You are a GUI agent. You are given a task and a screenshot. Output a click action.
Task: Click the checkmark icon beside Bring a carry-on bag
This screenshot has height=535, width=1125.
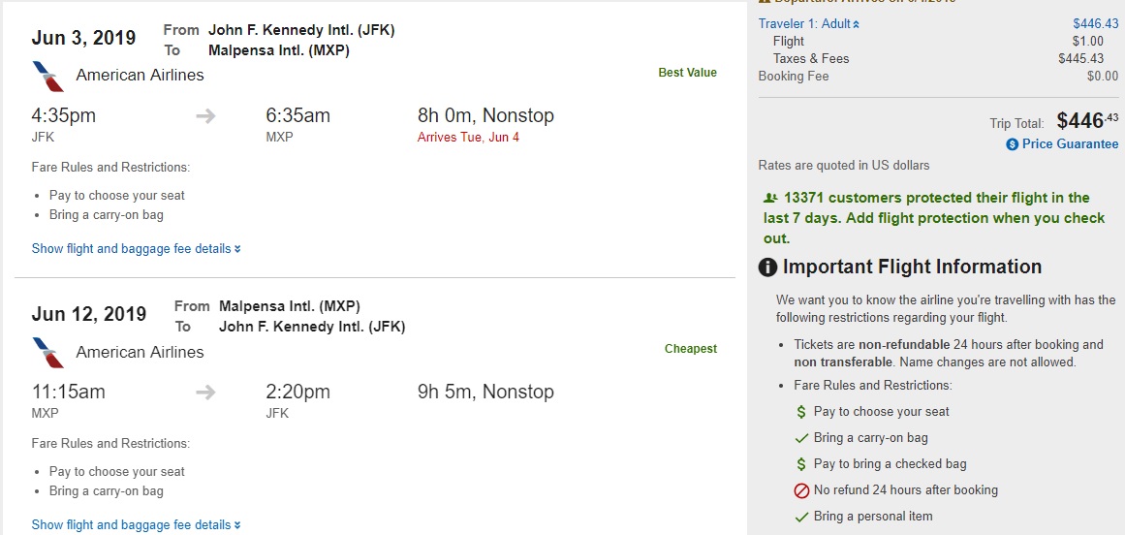801,438
